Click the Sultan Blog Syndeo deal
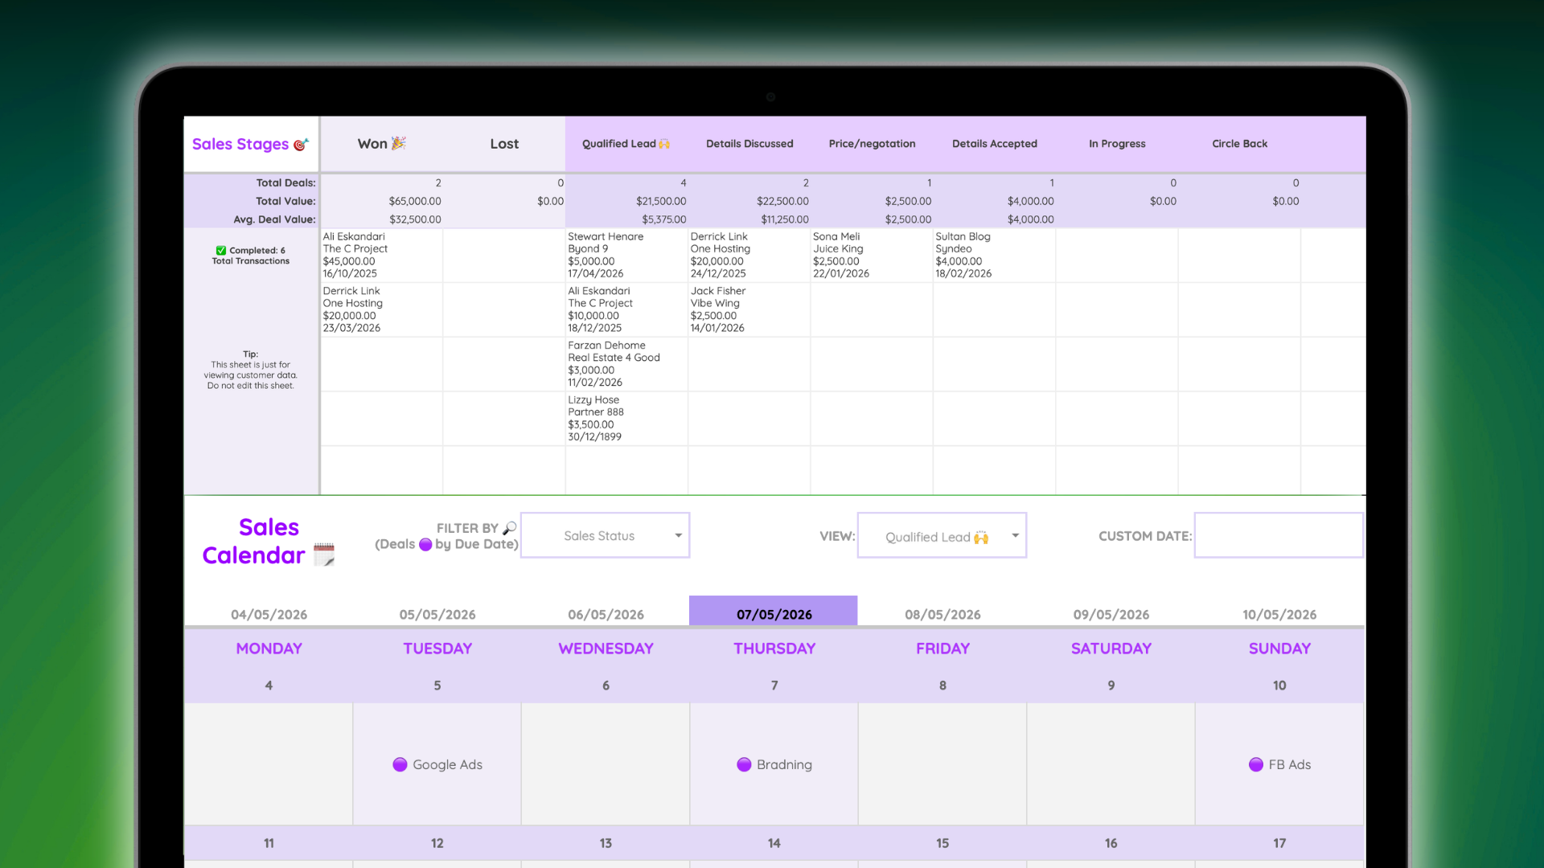This screenshot has width=1544, height=868. [x=995, y=256]
